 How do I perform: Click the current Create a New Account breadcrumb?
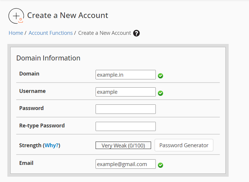click(x=104, y=33)
